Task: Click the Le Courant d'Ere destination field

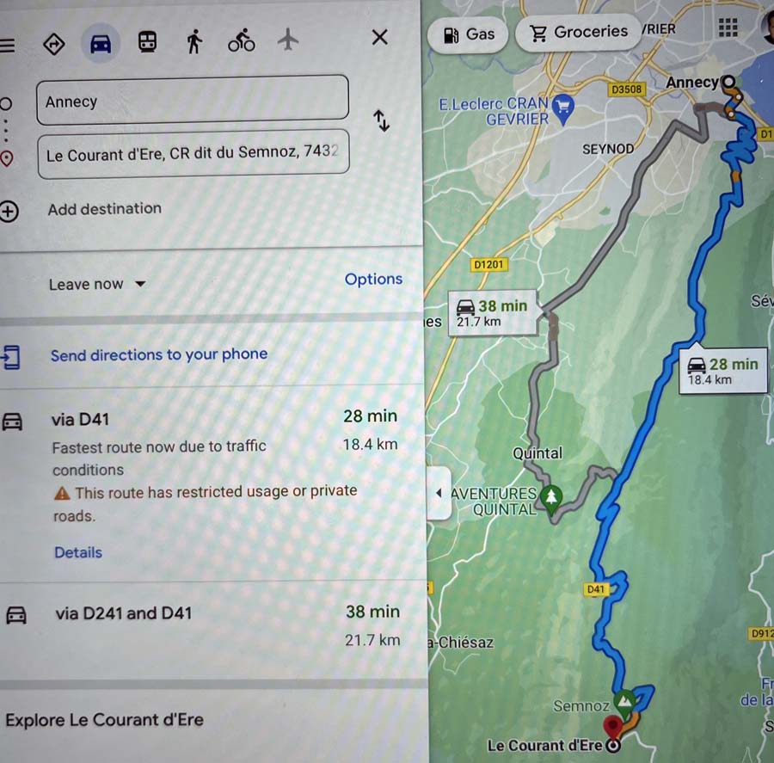Action: (193, 154)
